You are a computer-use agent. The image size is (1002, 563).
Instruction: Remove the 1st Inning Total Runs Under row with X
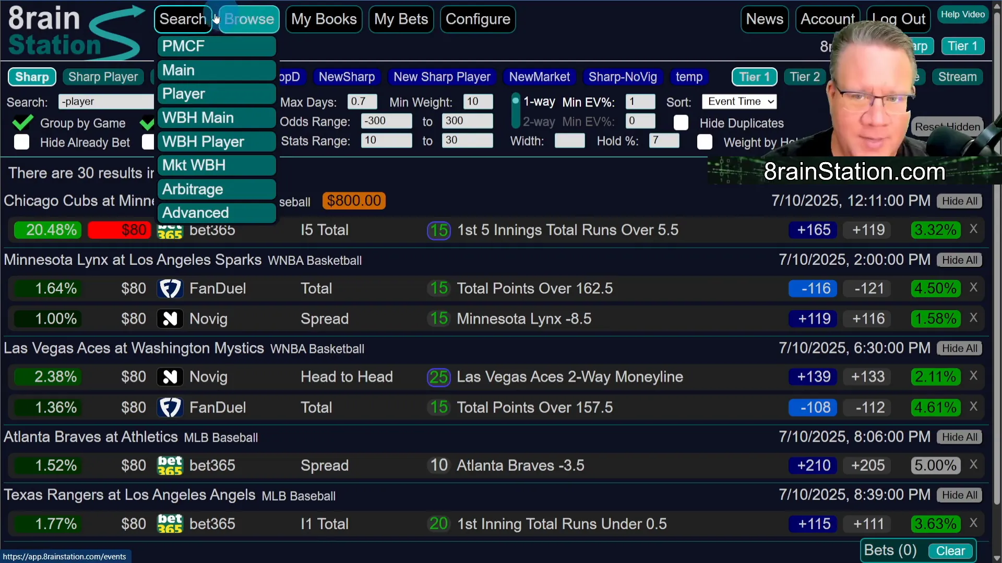point(973,523)
